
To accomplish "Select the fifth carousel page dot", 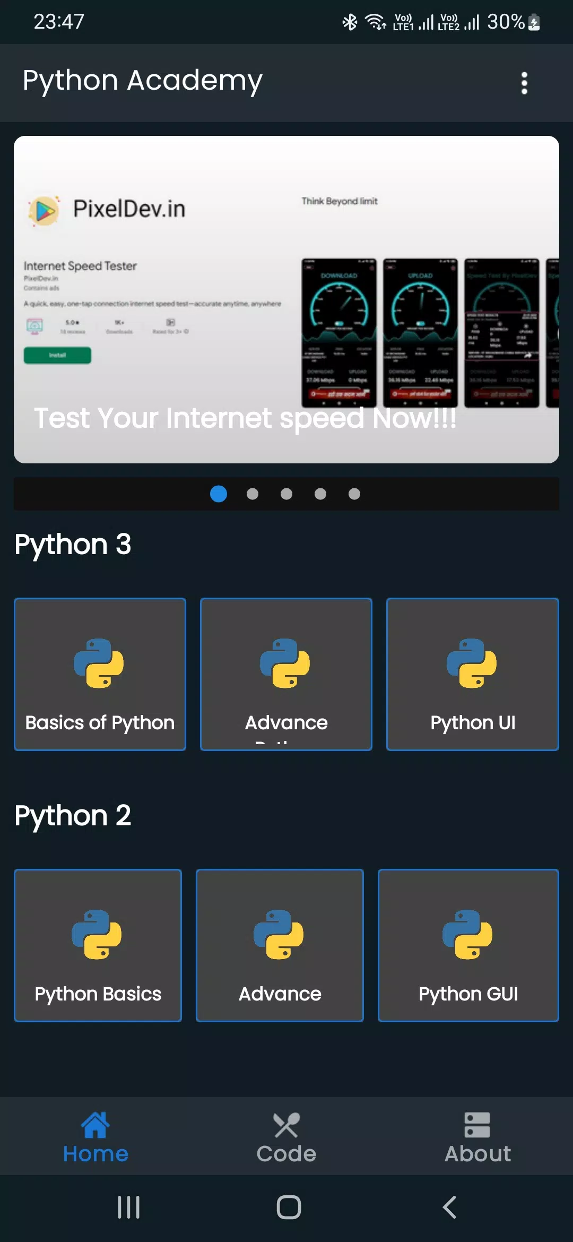I will click(354, 494).
